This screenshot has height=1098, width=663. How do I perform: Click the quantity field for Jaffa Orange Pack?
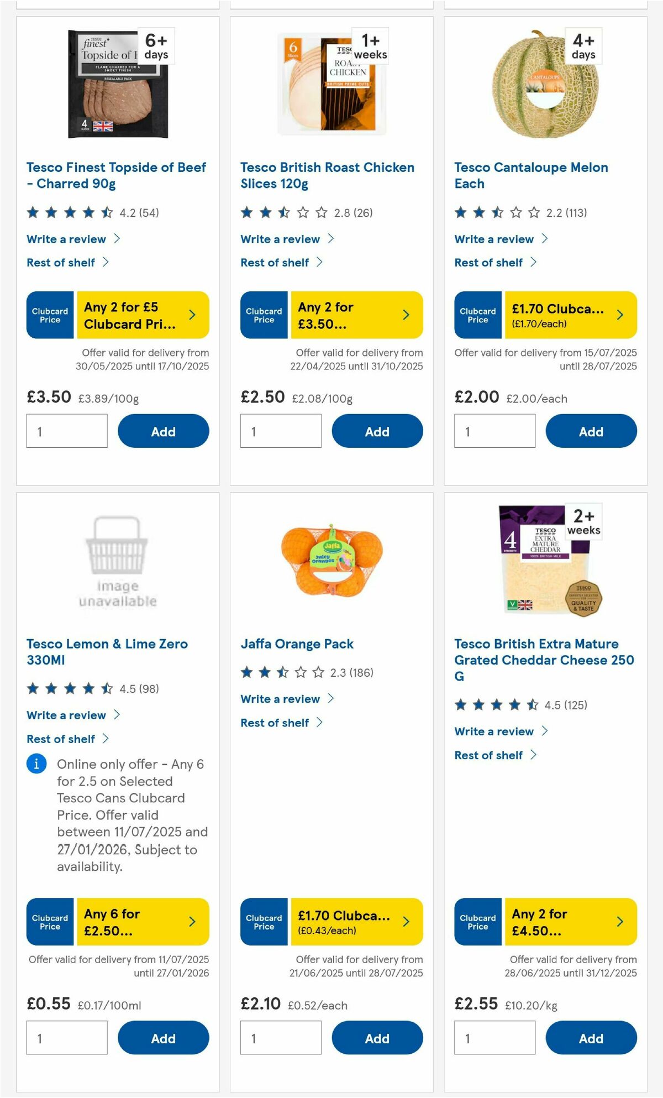281,1037
